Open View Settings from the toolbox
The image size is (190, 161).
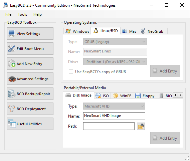tap(30, 34)
